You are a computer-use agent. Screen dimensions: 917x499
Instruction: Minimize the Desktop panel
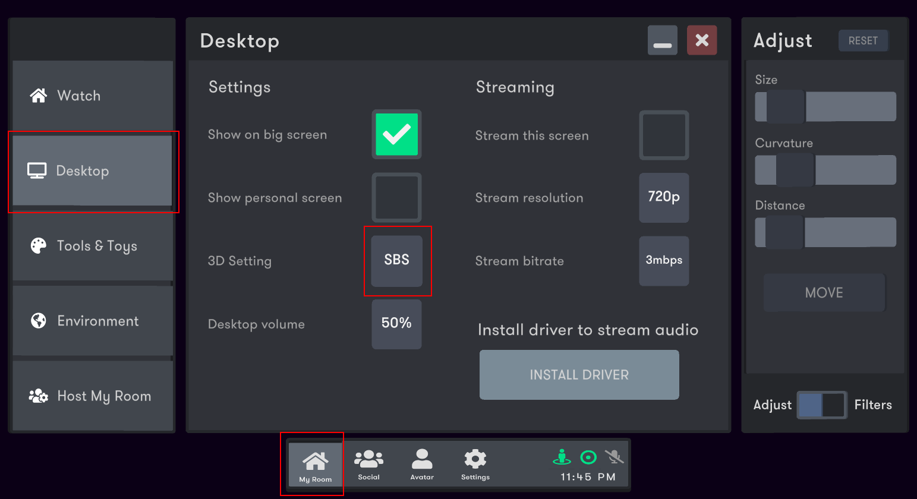(x=662, y=40)
